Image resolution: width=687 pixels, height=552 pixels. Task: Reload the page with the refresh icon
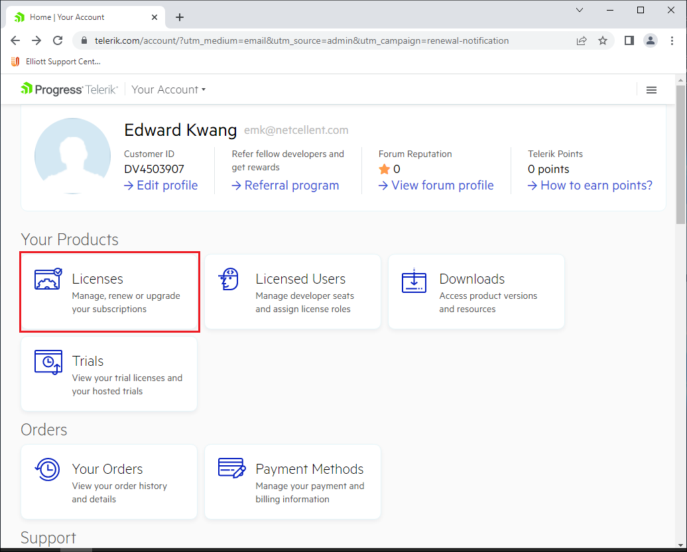click(58, 40)
